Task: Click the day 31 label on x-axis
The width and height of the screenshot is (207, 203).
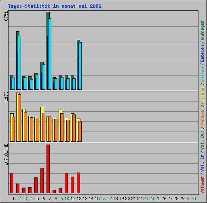Action: coord(194,199)
